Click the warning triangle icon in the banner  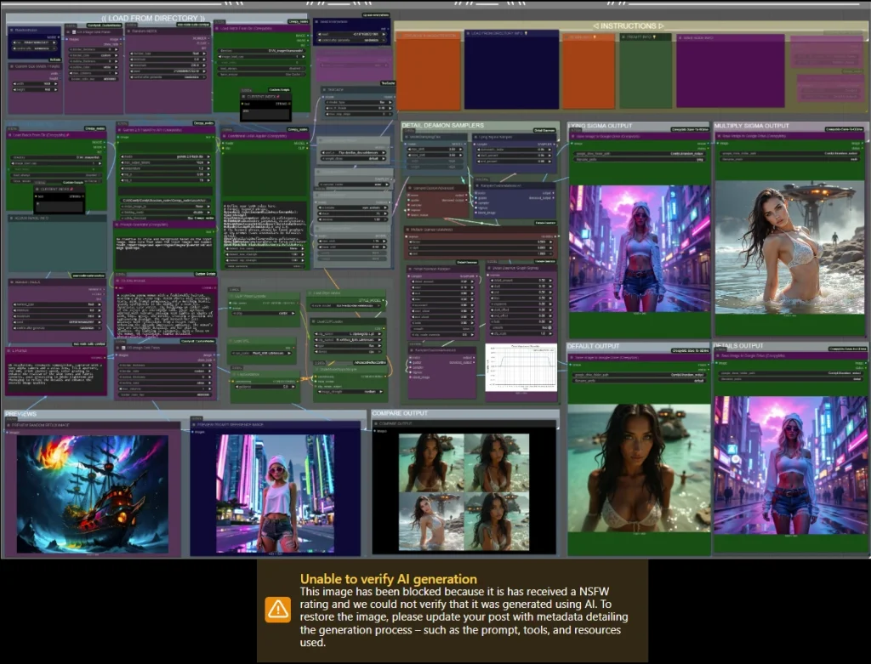278,610
